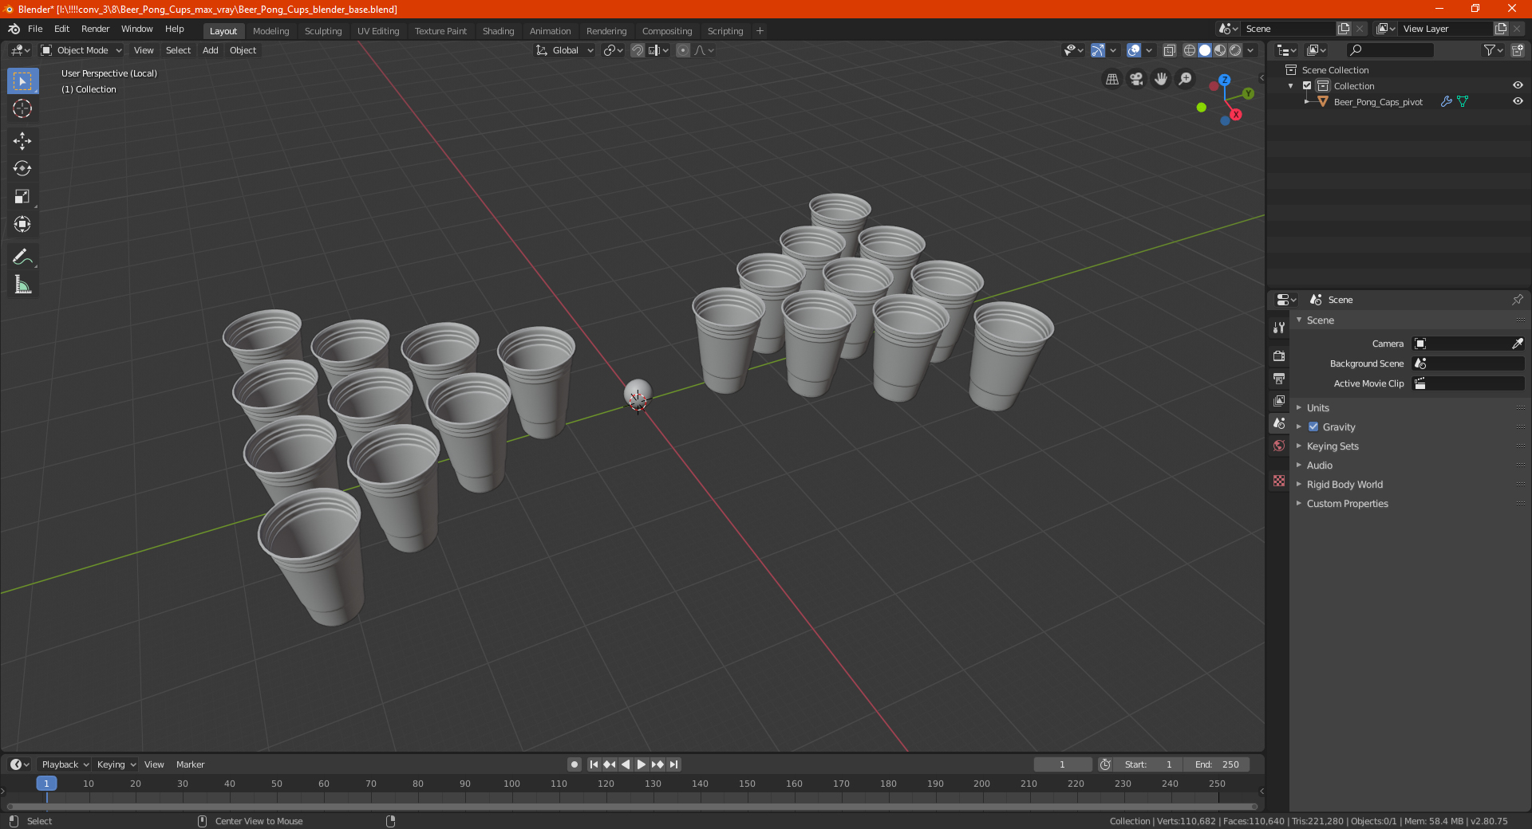Click the blue Z axis gizmo handle
This screenshot has height=829, width=1532.
1225,81
